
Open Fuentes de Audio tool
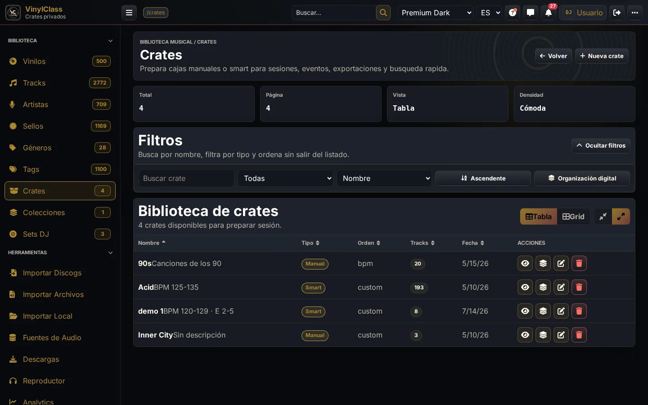point(60,337)
